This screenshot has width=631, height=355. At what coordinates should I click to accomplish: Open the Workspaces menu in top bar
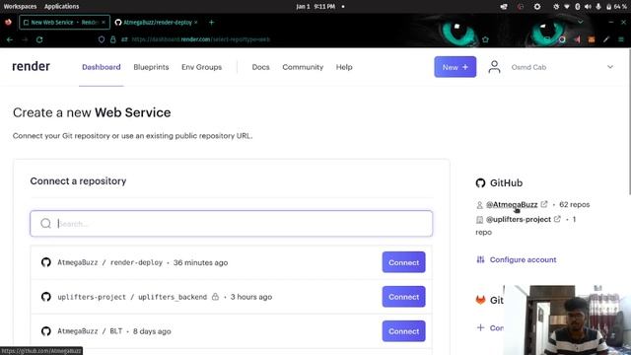20,6
